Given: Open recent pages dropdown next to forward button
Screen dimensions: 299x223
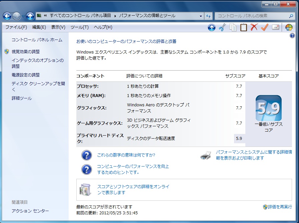Looking at the screenshot, I should point(23,16).
